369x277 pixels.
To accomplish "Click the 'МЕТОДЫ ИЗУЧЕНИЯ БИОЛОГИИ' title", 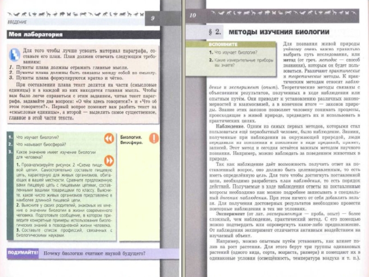I will coord(279,32).
